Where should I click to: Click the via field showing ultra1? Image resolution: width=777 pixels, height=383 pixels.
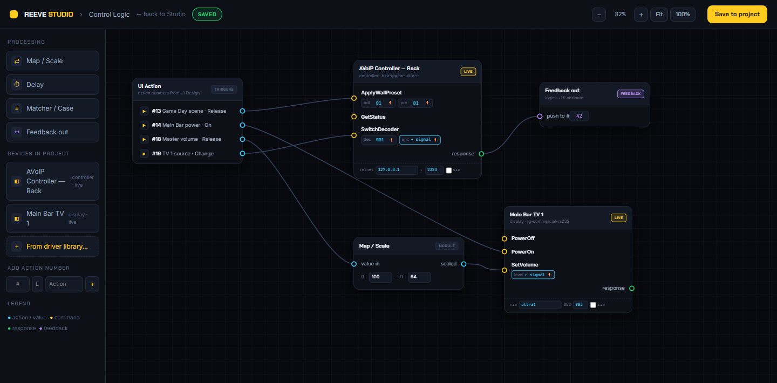[540, 305]
